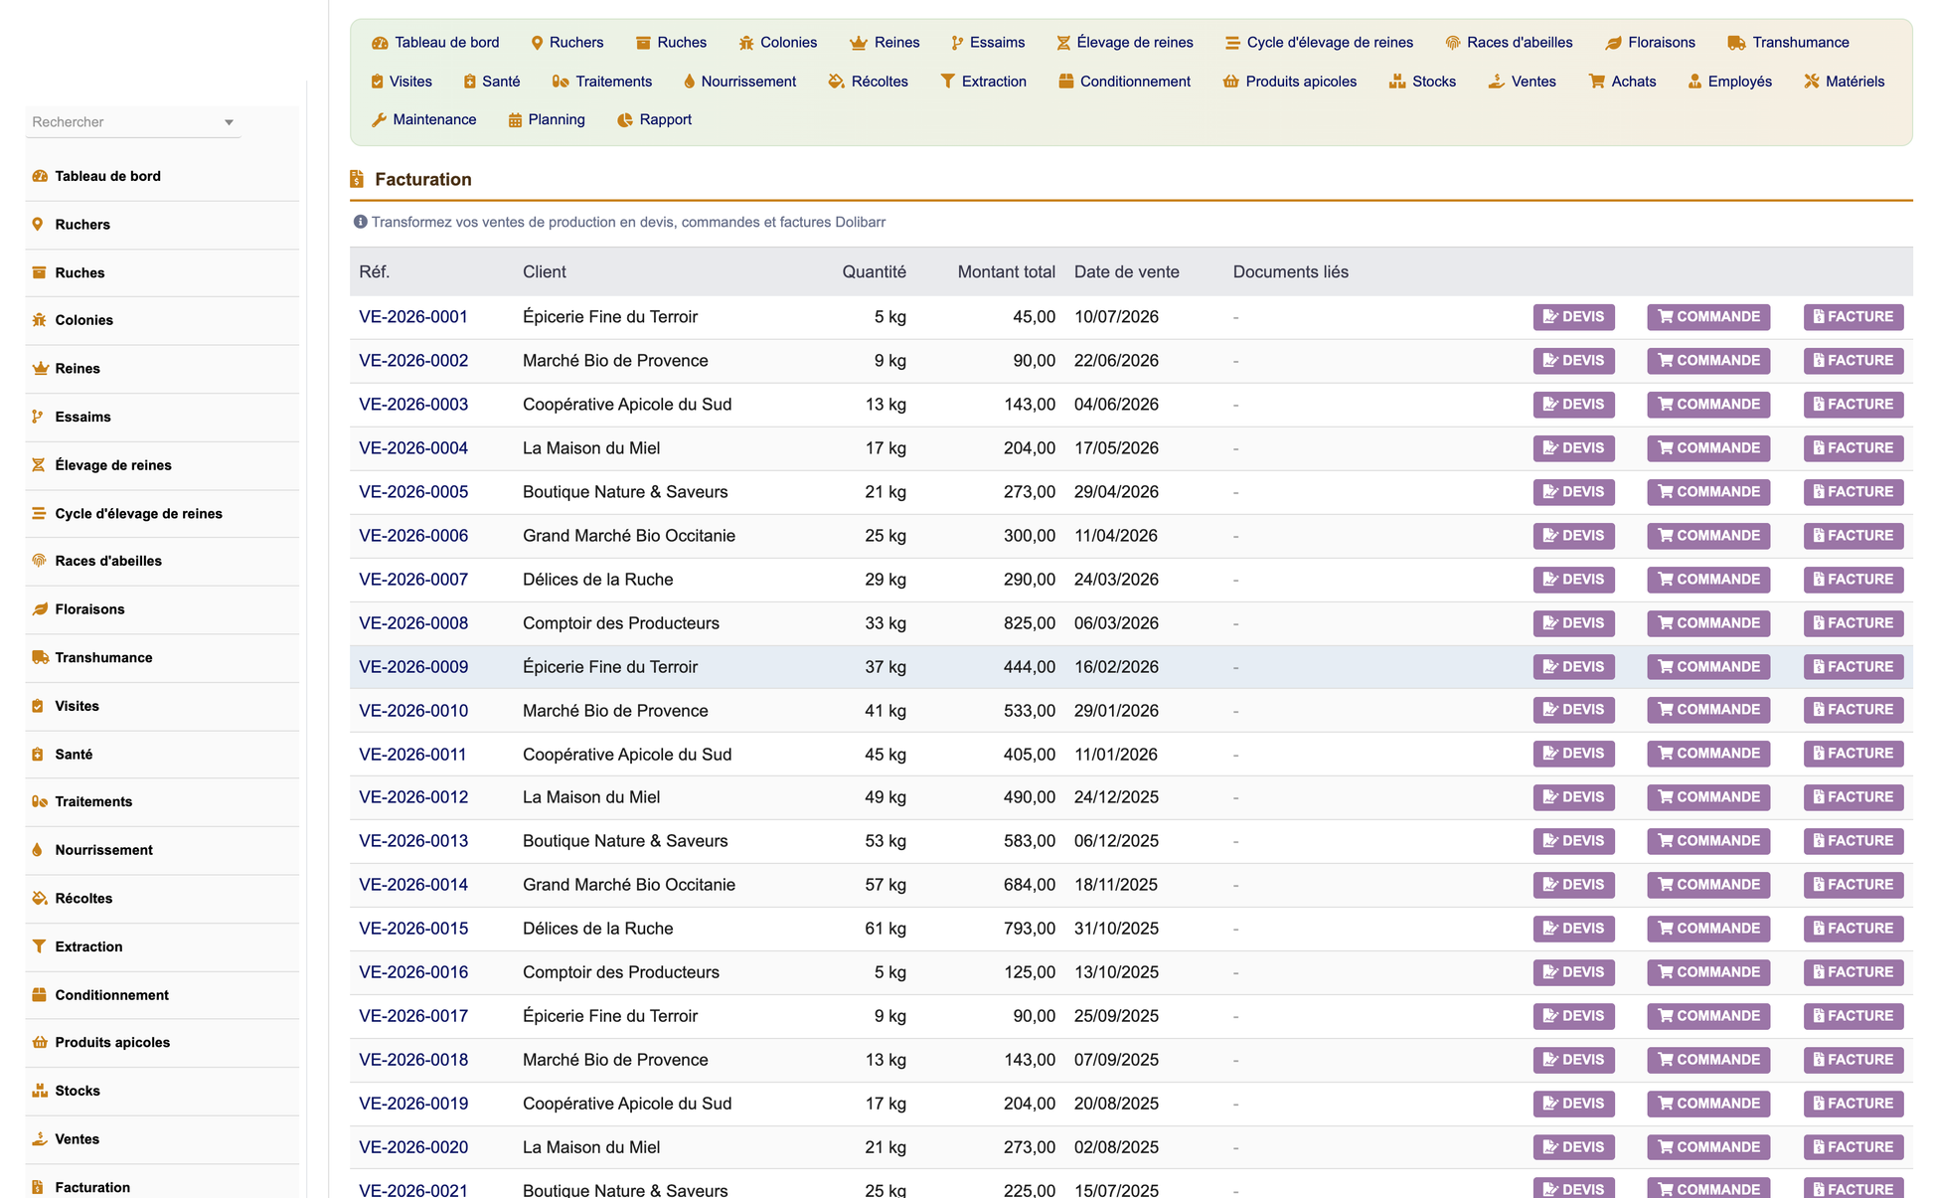The width and height of the screenshot is (1934, 1198).
Task: Create Commande for VE-2026-0009
Action: coord(1708,667)
